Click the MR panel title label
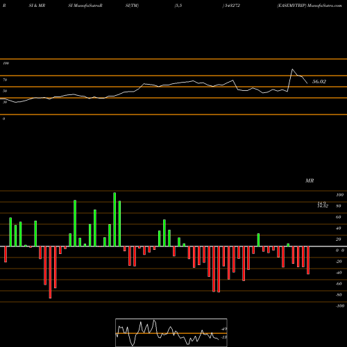347x347 pixels. (310, 180)
